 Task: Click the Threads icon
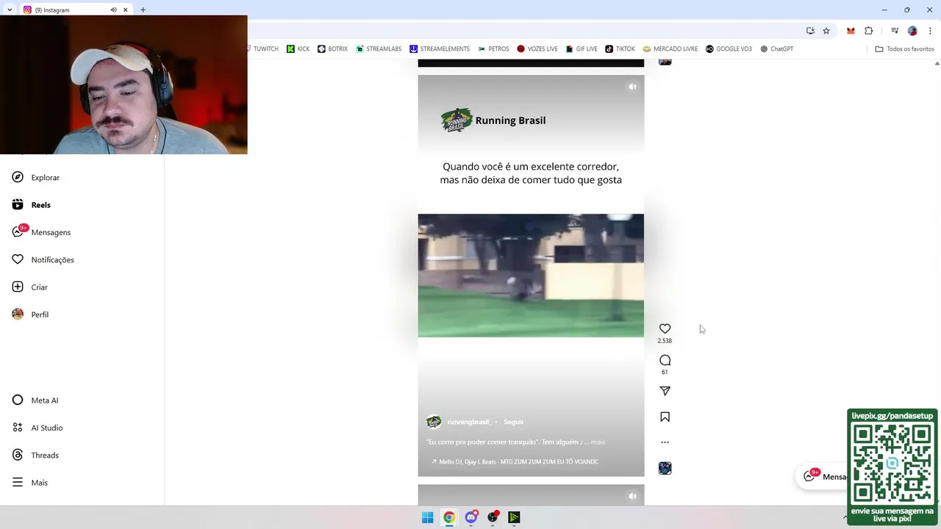pos(18,455)
